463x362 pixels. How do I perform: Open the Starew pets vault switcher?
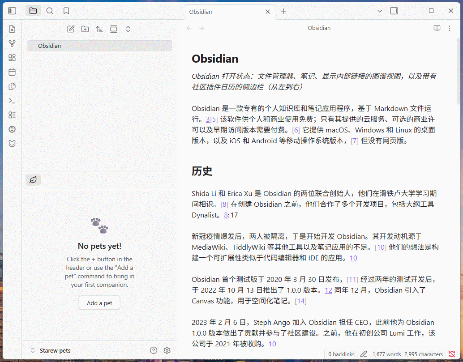pyautogui.click(x=50, y=350)
